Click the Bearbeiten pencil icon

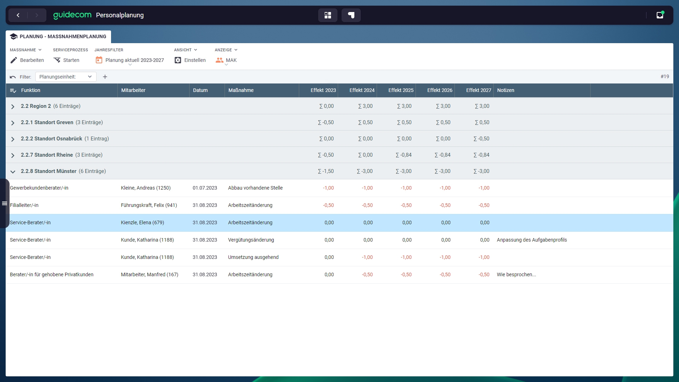click(14, 60)
